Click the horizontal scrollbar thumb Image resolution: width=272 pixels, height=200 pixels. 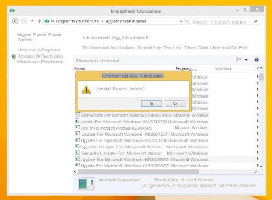point(138,171)
